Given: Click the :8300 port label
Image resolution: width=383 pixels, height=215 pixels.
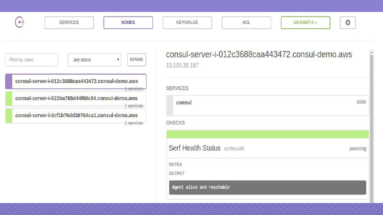Looking at the screenshot, I should pos(361,102).
